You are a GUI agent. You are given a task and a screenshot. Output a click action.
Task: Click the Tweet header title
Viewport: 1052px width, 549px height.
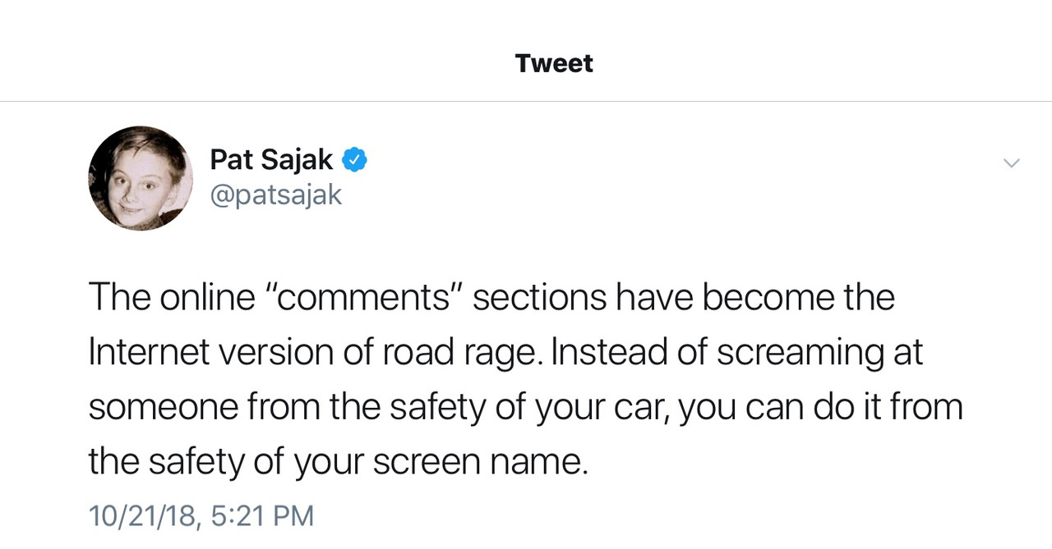554,63
